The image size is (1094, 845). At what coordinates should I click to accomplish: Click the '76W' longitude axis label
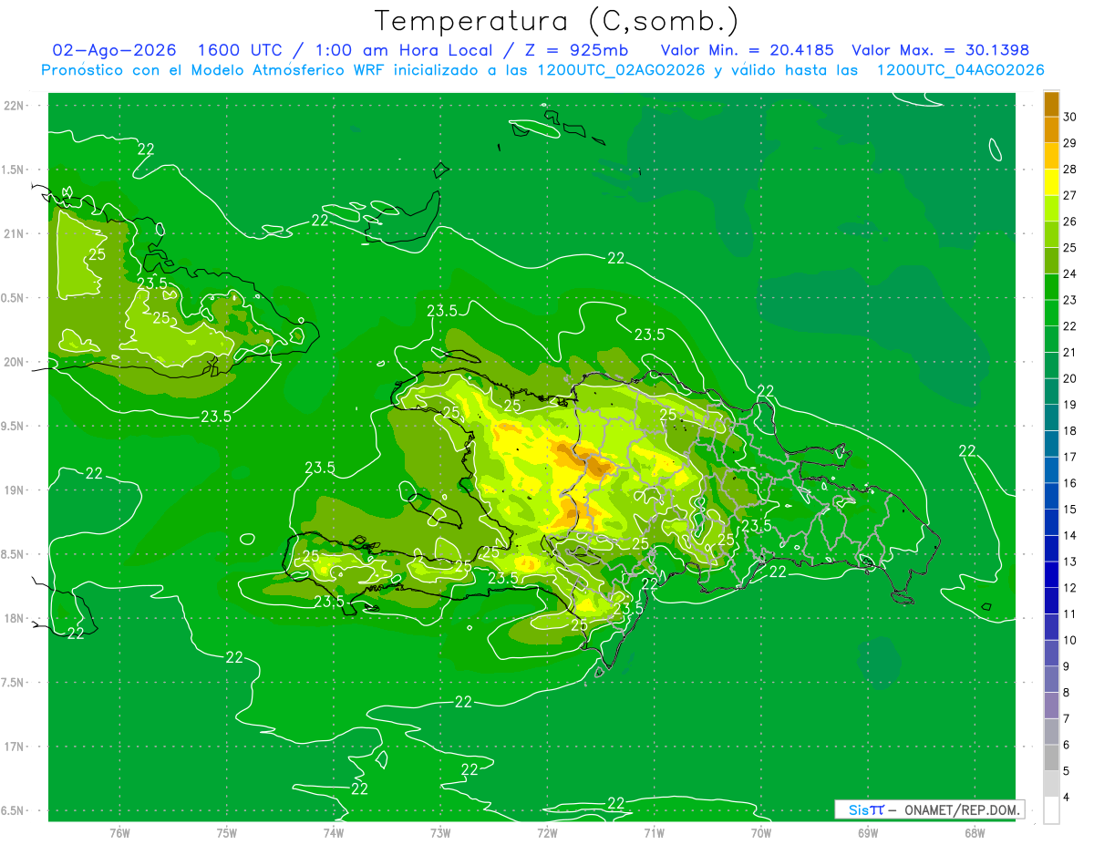coord(119,833)
